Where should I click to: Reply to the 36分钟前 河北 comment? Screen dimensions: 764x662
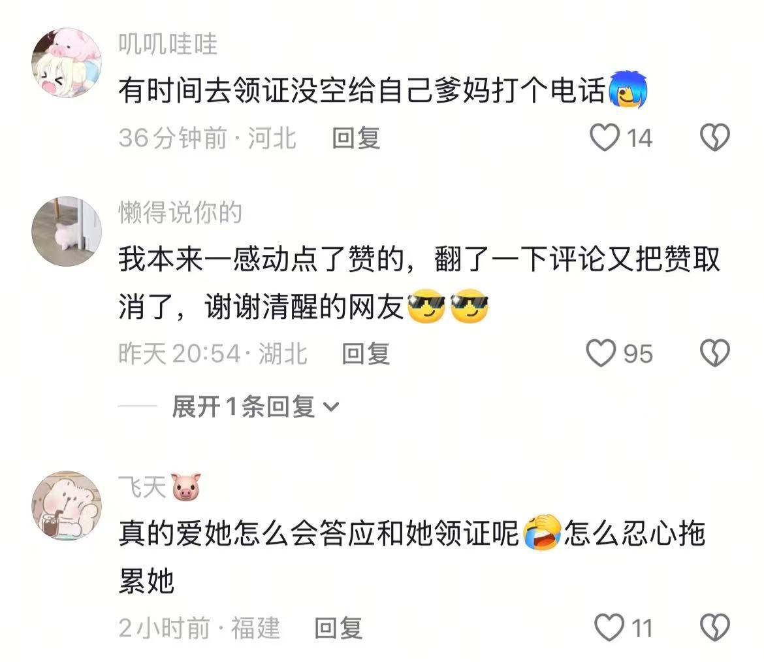tap(356, 138)
